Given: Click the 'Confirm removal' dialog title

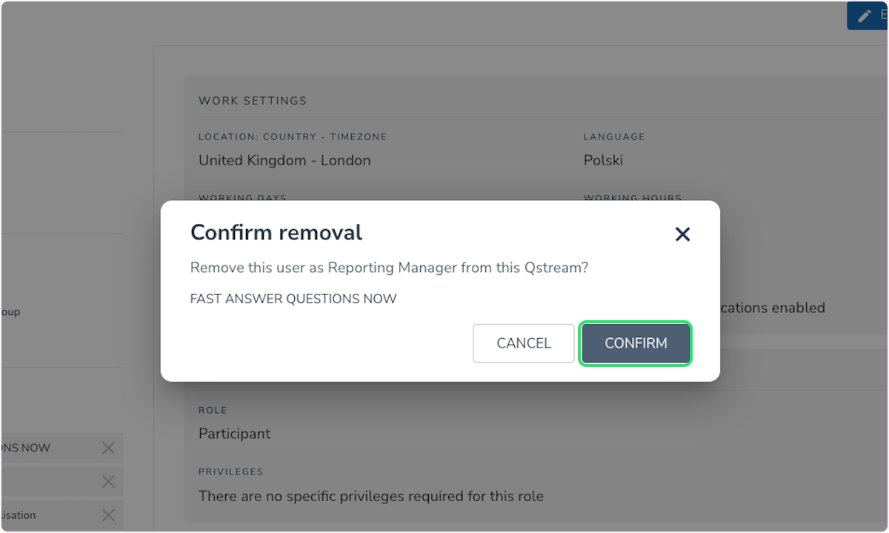Looking at the screenshot, I should 276,233.
